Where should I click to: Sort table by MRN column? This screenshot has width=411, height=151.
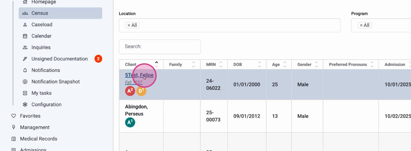pos(214,64)
